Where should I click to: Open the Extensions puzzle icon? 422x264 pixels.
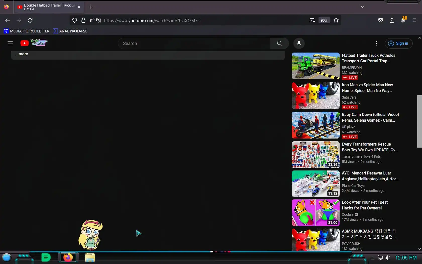pyautogui.click(x=392, y=20)
